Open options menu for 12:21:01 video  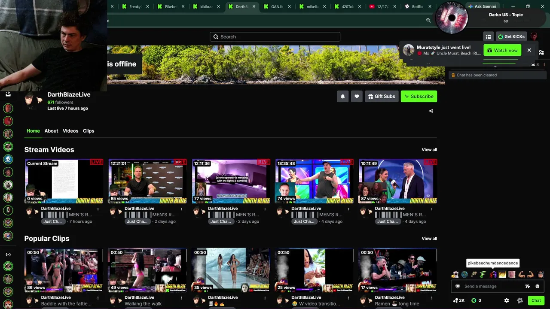[181, 209]
